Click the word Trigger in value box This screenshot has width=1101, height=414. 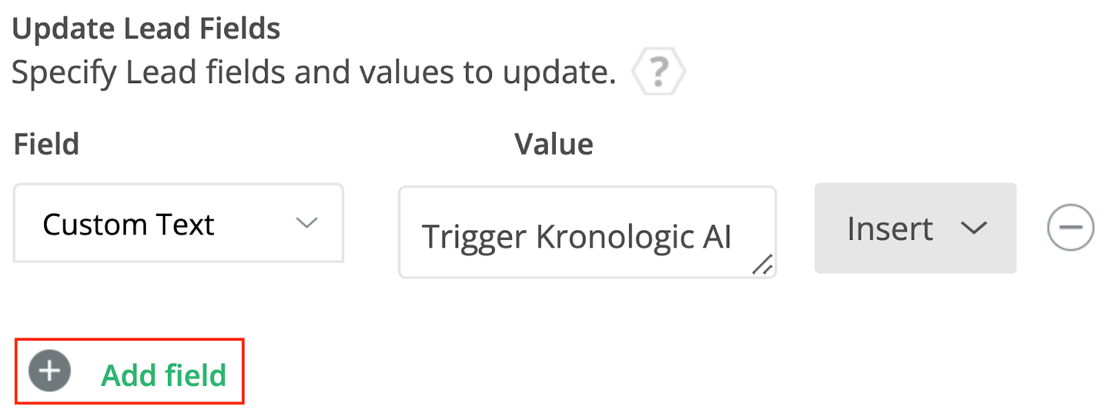(x=473, y=237)
